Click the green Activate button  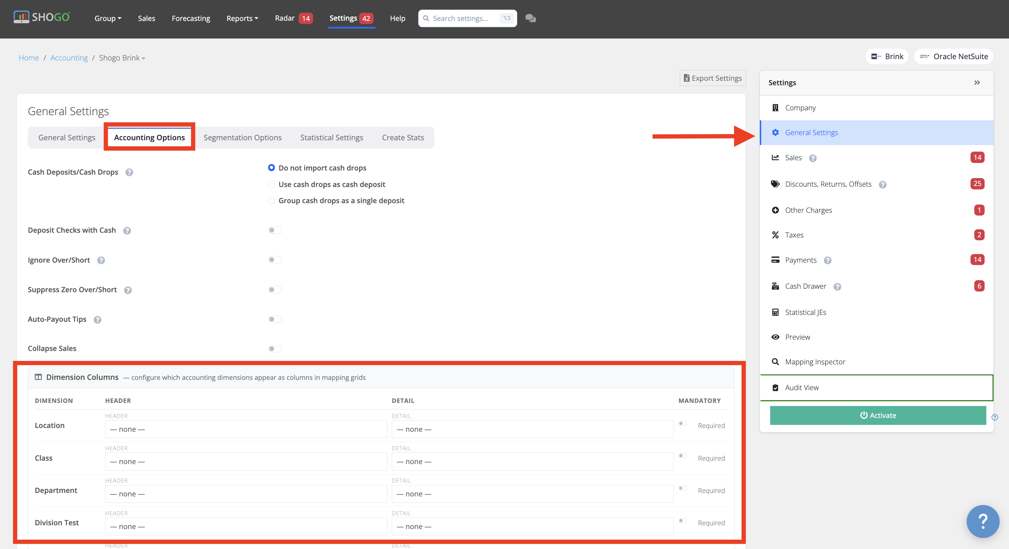(878, 415)
